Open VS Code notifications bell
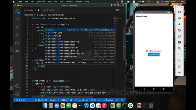The width and height of the screenshot is (196, 110). 122,100
